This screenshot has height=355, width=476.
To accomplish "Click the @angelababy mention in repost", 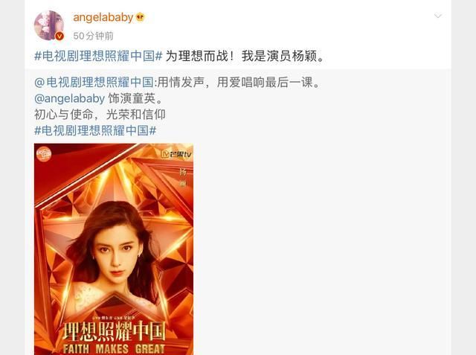I will click(69, 98).
